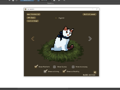
Task: Mute sound with the speaker icon
Action: click(95, 72)
